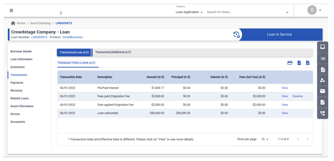Viewport: 334px width, 161px height.
Task: Click the payment card check icon
Action: click(x=290, y=63)
